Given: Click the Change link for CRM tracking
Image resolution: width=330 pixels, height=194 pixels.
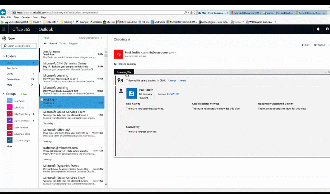Looking at the screenshot, I should pos(172,81).
